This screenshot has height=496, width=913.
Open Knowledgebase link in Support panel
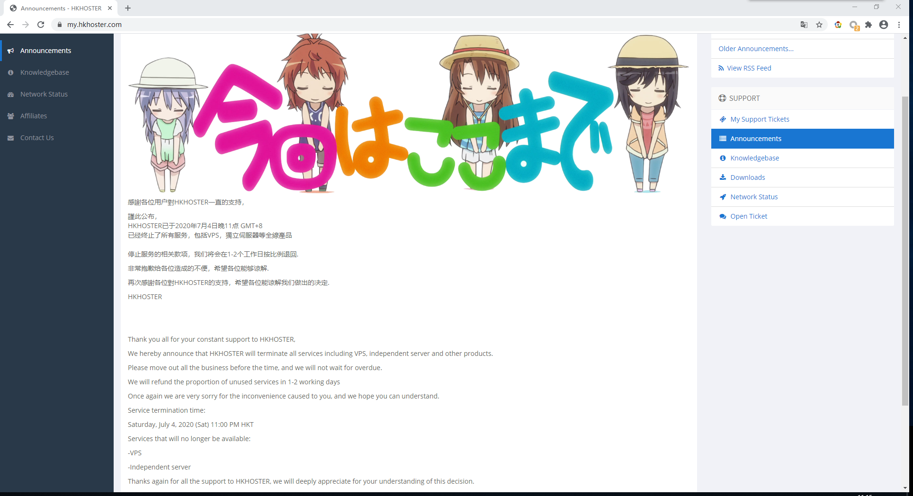click(x=803, y=158)
